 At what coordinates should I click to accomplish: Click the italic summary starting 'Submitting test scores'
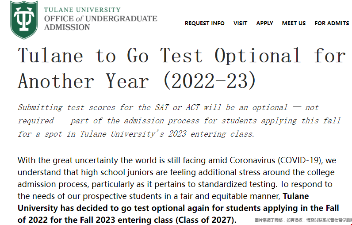pyautogui.click(x=179, y=121)
